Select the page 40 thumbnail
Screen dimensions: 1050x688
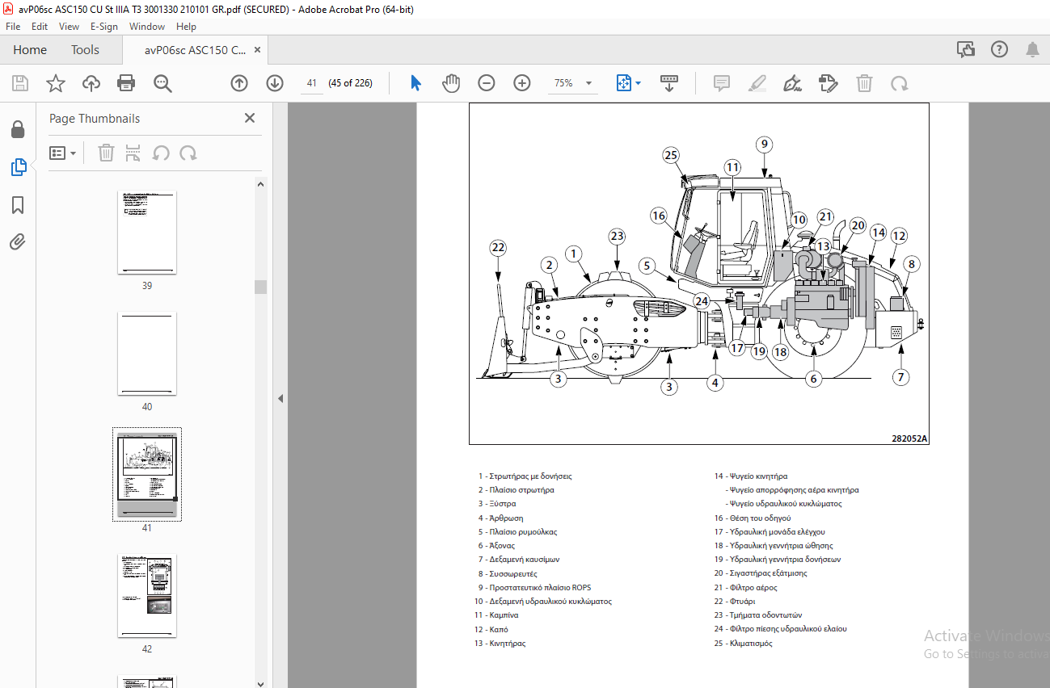(x=147, y=354)
